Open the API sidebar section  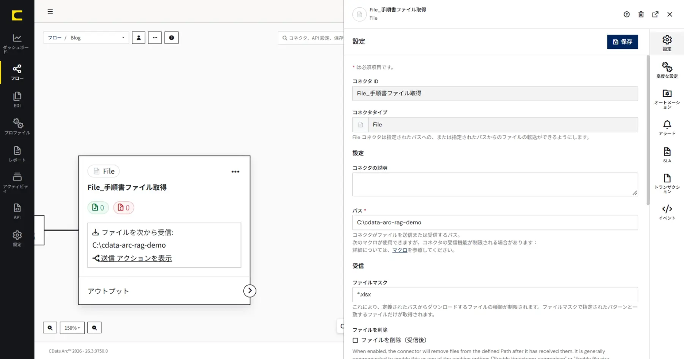coord(17,211)
